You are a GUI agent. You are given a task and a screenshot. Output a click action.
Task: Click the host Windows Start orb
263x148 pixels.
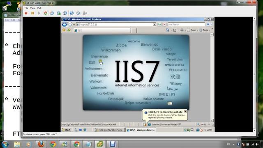point(5,144)
